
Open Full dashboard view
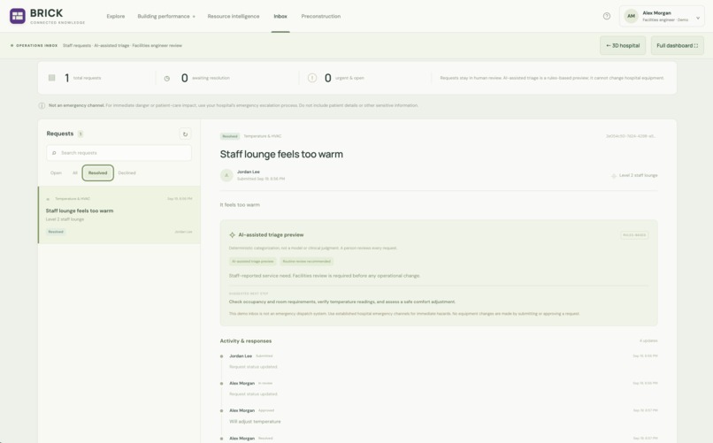tap(677, 45)
